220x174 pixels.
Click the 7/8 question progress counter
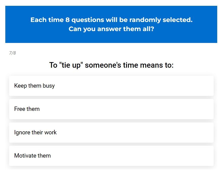pos(12,53)
